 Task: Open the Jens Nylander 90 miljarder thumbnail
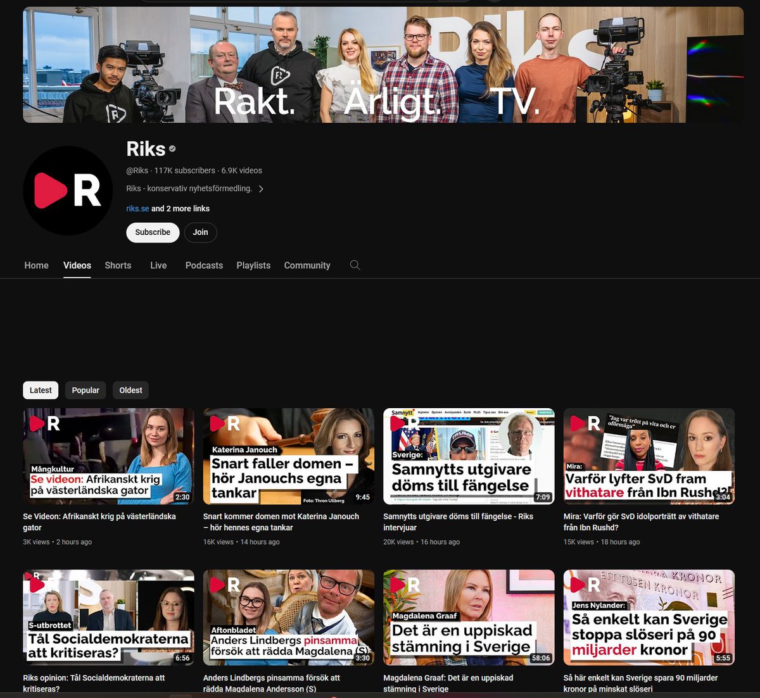(649, 618)
